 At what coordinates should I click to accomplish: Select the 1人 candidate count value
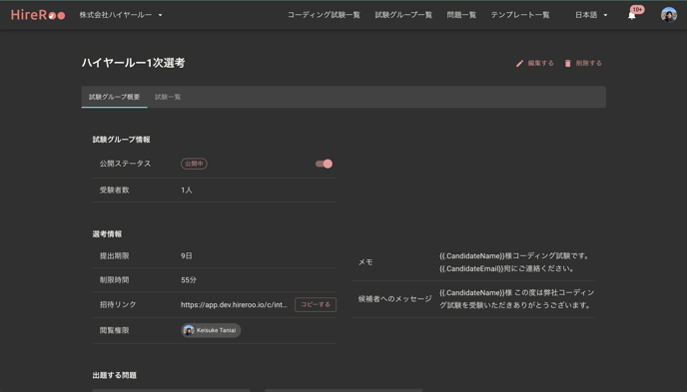coord(187,190)
